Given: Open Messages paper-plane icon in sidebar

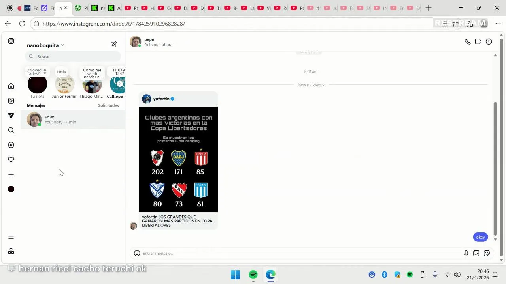Looking at the screenshot, I should [x=11, y=116].
